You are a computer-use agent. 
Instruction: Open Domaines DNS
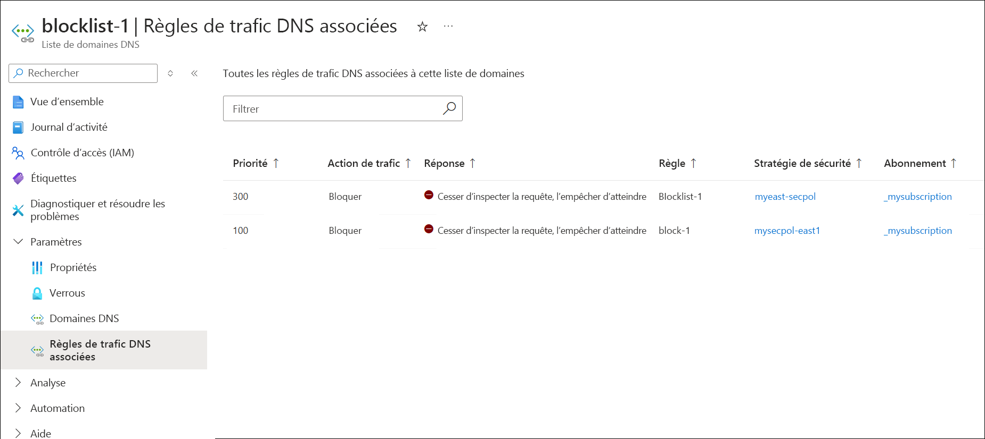click(x=84, y=318)
